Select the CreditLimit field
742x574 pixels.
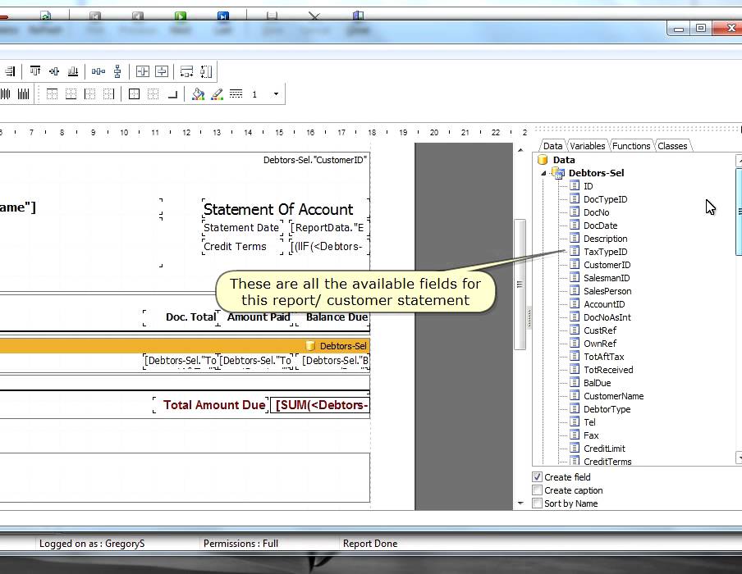point(604,449)
